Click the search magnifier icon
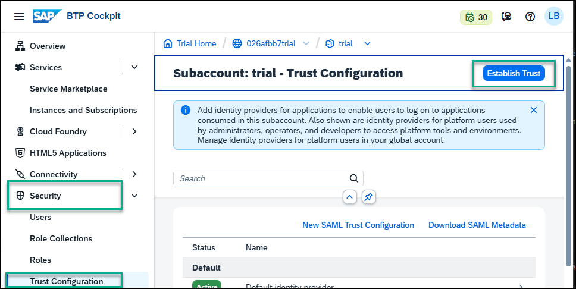576x289 pixels. tap(354, 178)
